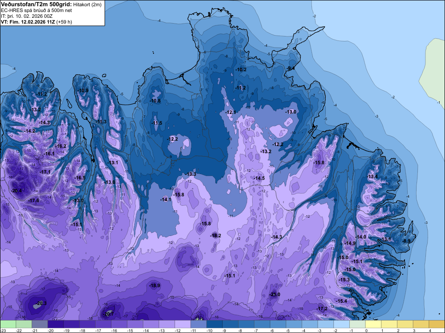This screenshot has height=333, width=445.
Task: Click the -13.4 temperature value
Action: (372, 177)
